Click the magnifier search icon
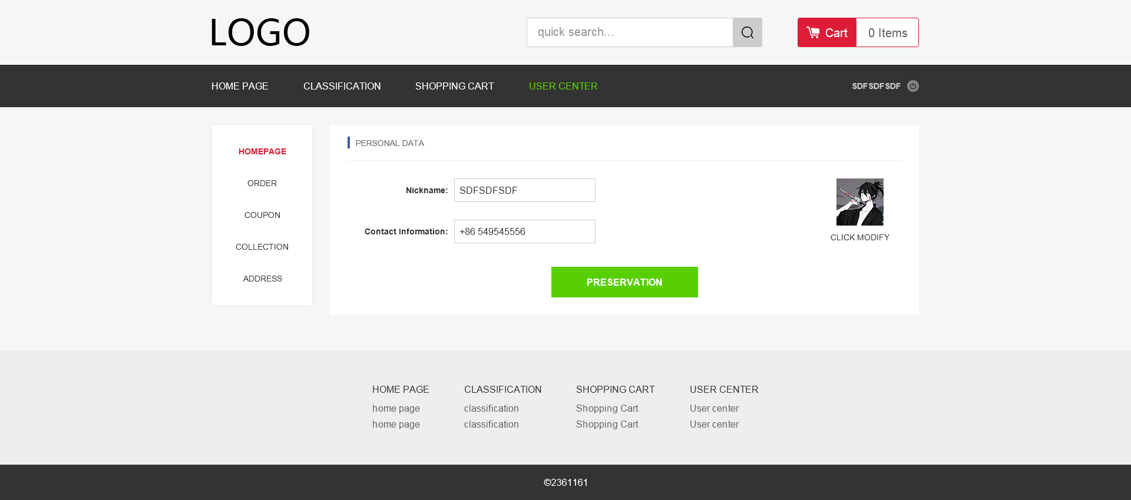 pyautogui.click(x=747, y=32)
